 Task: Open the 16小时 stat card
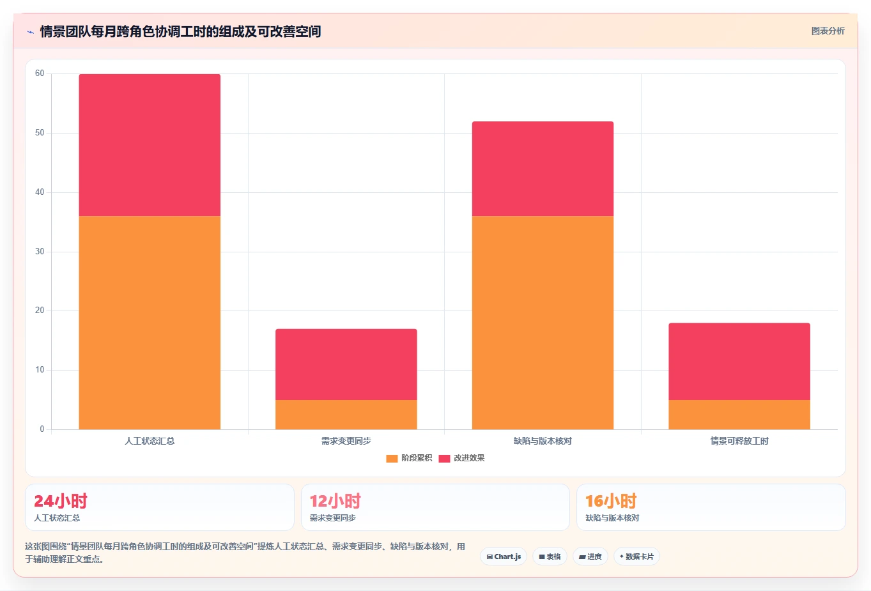[711, 507]
